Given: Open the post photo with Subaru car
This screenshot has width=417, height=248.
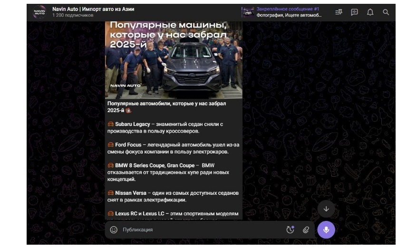Looking at the screenshot, I should pos(174,60).
